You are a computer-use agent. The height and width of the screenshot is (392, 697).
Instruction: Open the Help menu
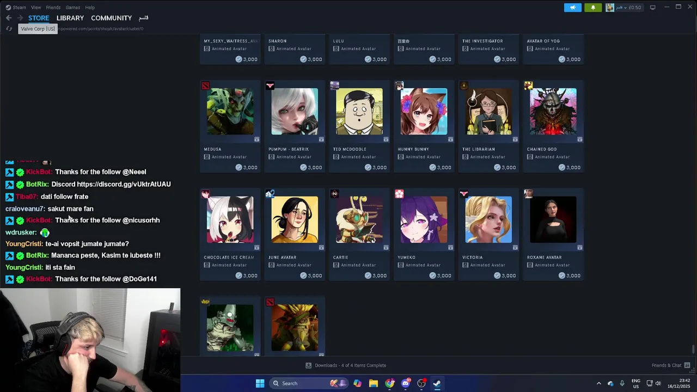(x=90, y=7)
